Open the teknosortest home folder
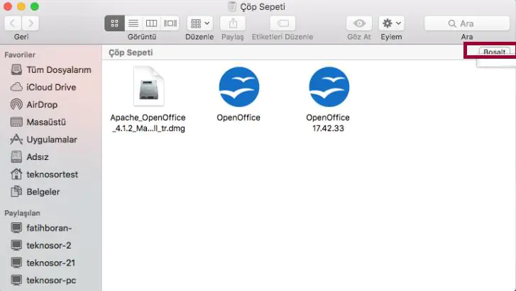 pos(44,174)
